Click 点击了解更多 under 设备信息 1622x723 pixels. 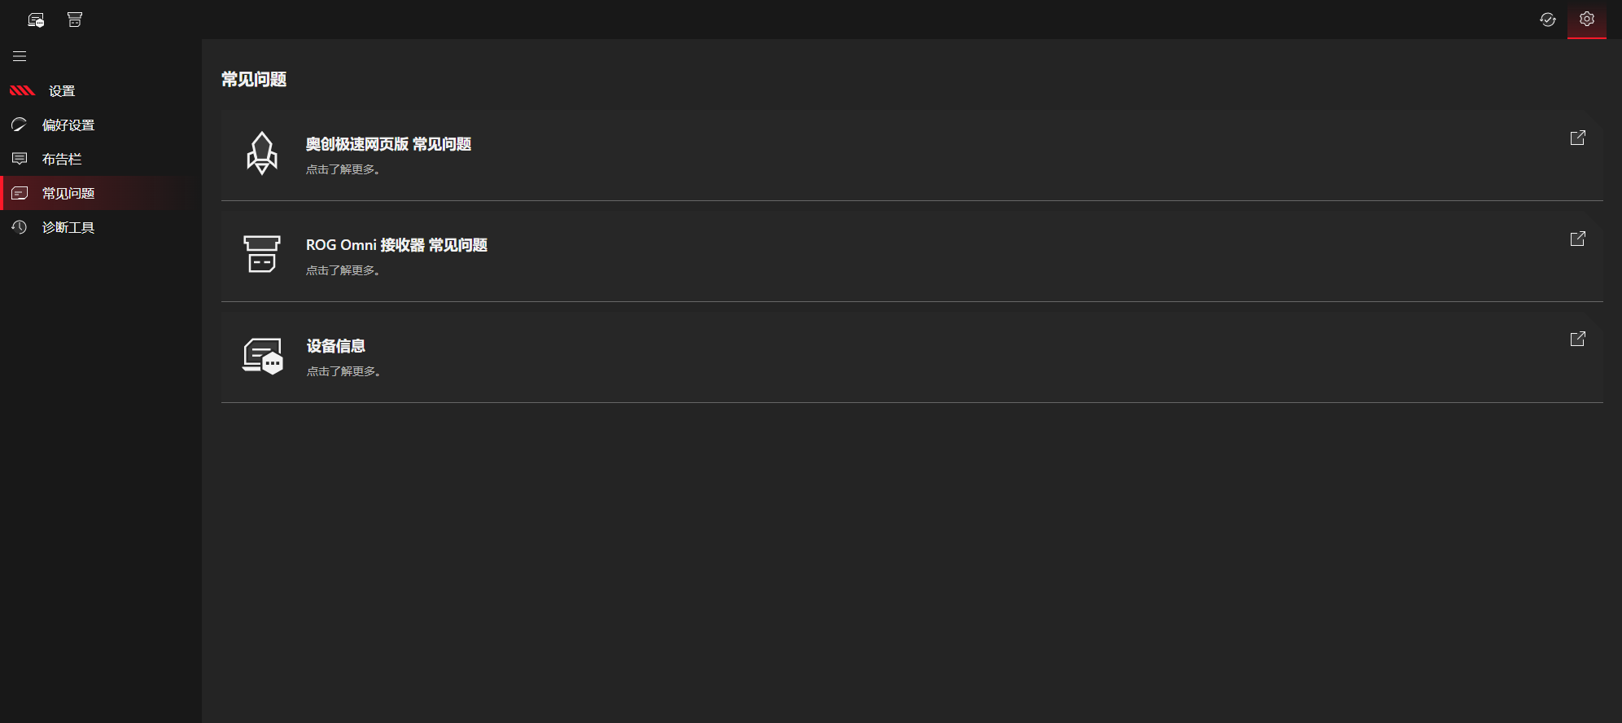click(343, 371)
